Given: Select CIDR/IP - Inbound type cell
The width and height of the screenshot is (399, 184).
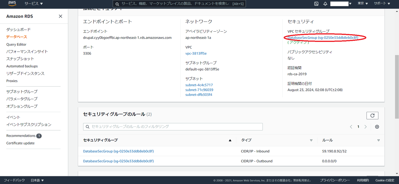Looking at the screenshot, I should 255,151.
